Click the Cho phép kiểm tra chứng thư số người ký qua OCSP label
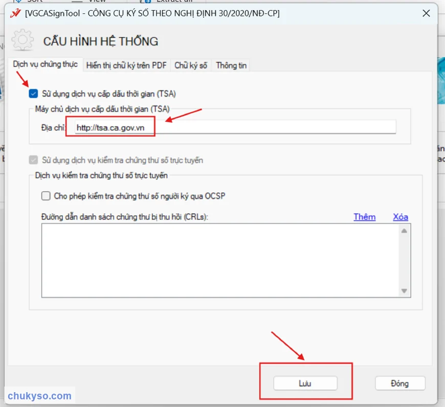This screenshot has width=445, height=407. pos(140,196)
